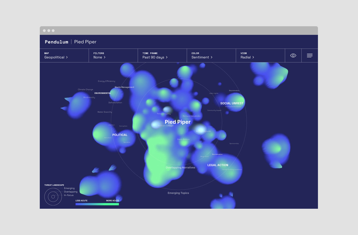Select the Biodiversity topic

89,97
